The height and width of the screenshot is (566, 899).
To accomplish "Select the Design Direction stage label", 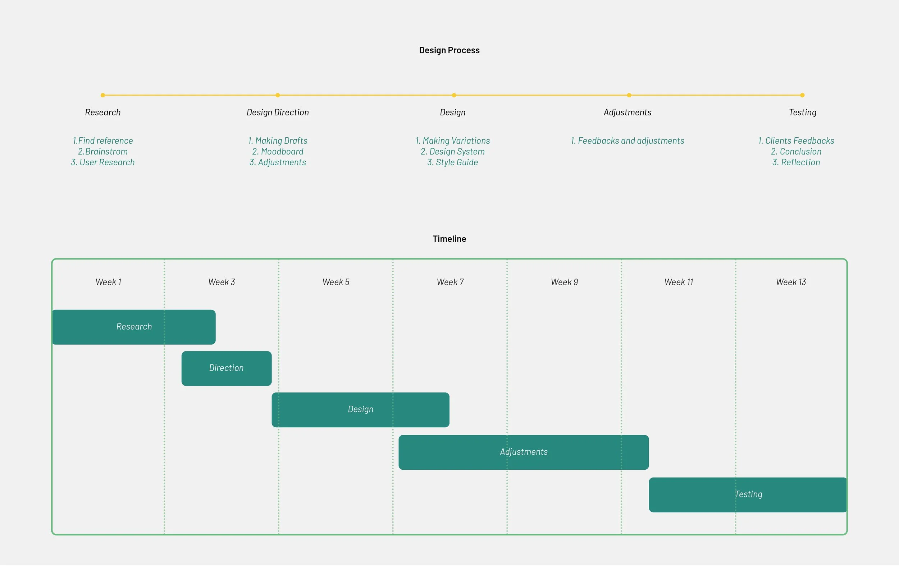I will 277,113.
